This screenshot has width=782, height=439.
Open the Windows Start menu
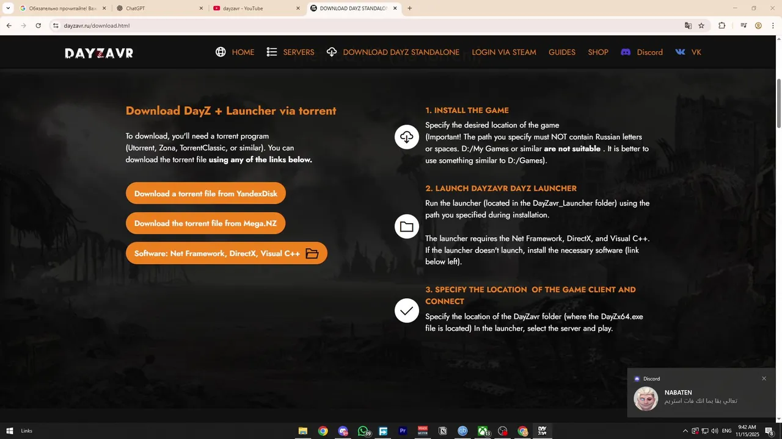coord(10,431)
